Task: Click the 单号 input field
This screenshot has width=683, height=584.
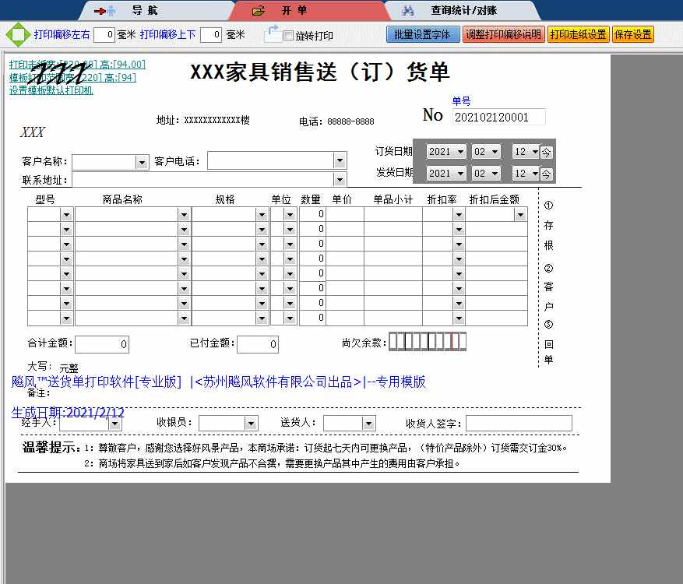Action: click(499, 116)
